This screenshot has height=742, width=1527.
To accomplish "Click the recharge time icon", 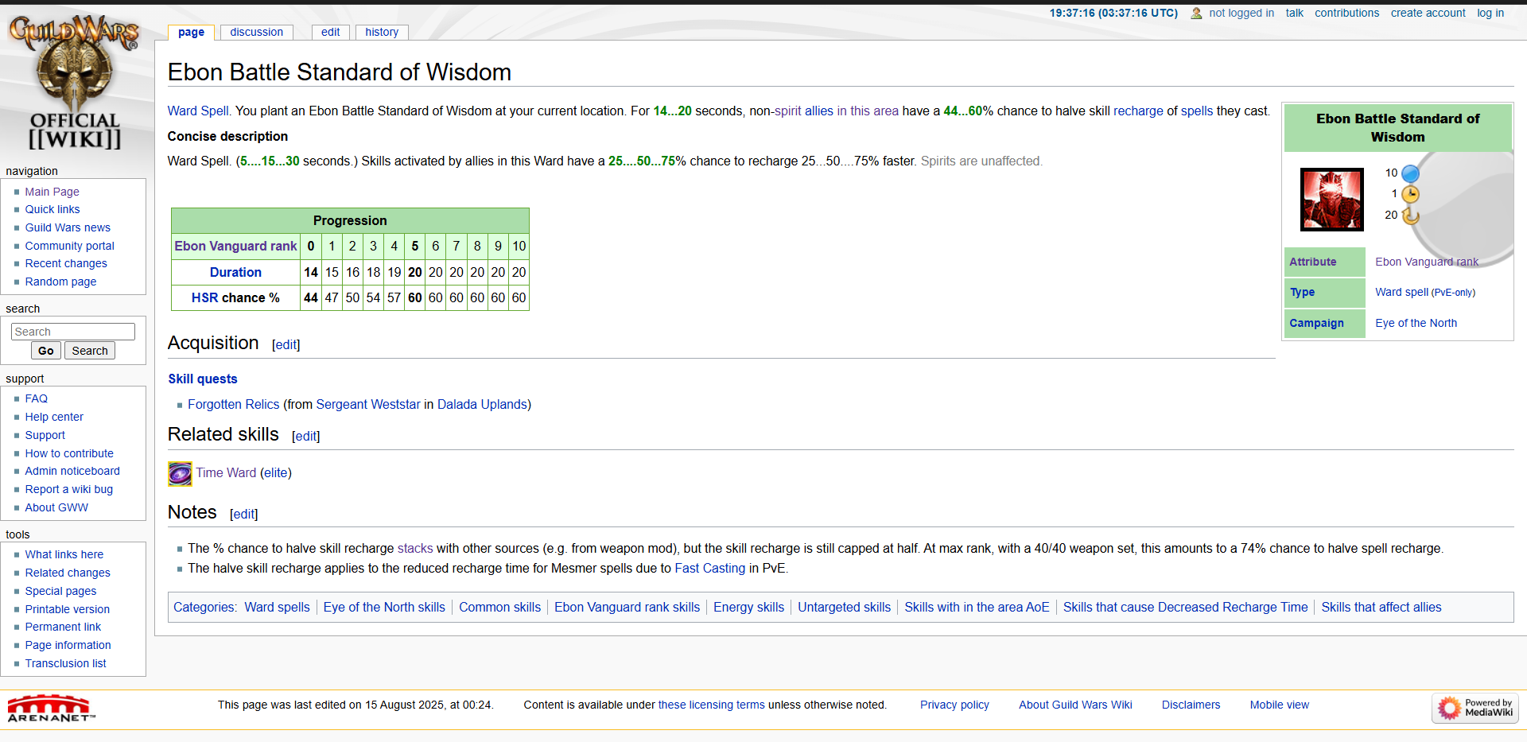I will tap(1410, 216).
